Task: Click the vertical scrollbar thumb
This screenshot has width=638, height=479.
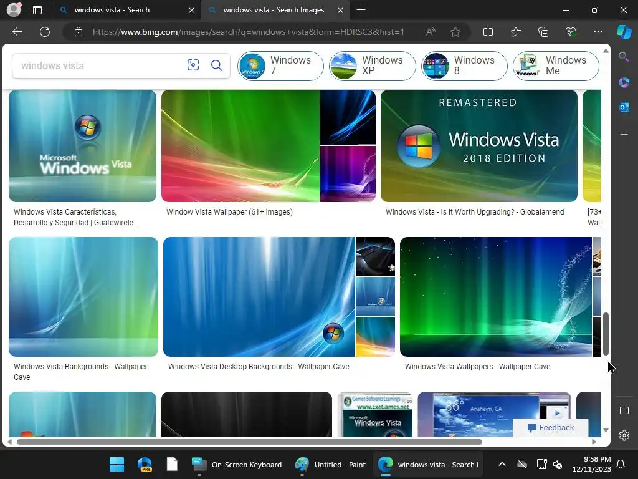Action: pos(606,334)
